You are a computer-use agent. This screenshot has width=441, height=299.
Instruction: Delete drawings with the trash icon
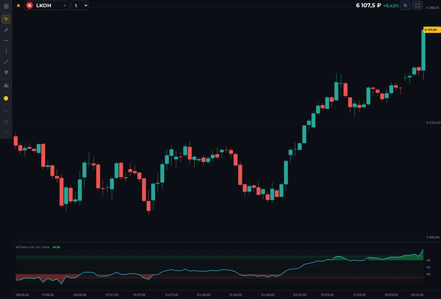click(6, 122)
